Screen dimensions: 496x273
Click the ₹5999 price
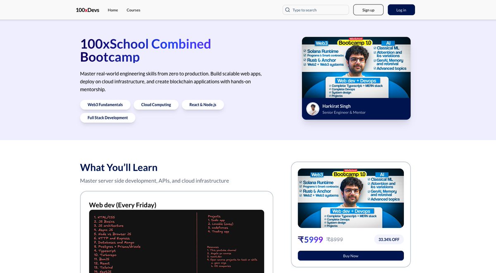(x=310, y=239)
